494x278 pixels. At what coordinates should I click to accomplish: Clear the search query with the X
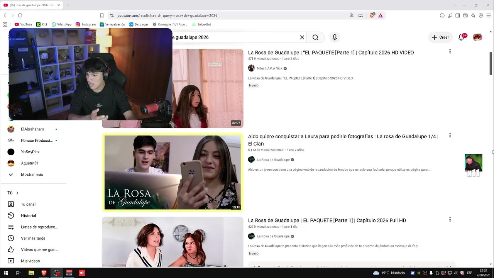click(x=302, y=37)
